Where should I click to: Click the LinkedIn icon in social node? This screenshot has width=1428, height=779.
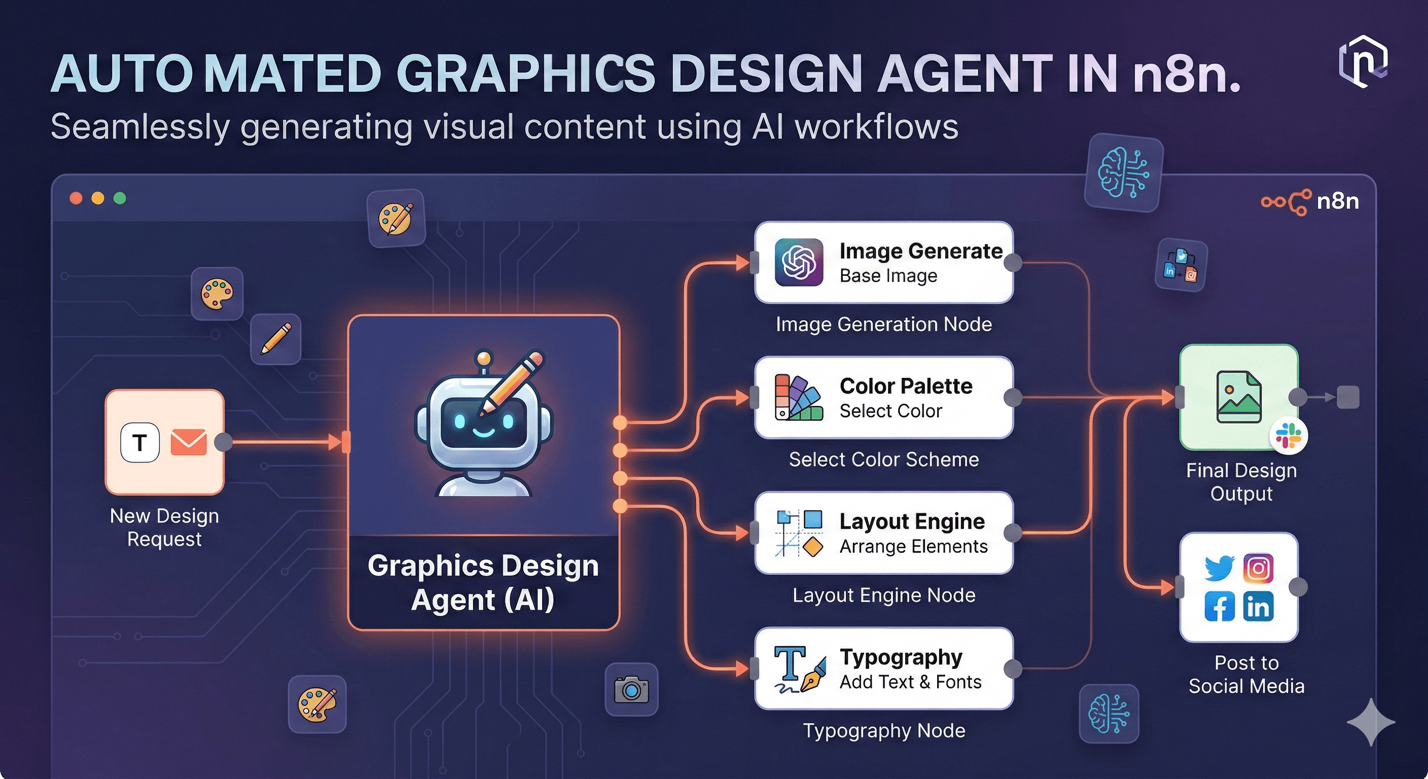click(1258, 606)
